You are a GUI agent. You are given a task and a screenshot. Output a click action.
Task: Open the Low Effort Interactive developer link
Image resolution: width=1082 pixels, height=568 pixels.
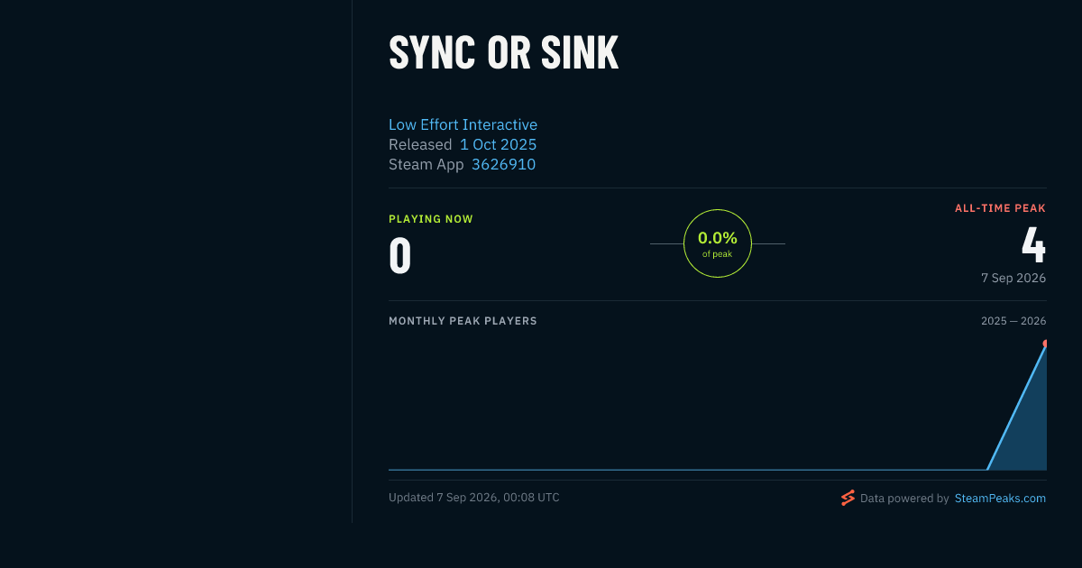coord(463,124)
